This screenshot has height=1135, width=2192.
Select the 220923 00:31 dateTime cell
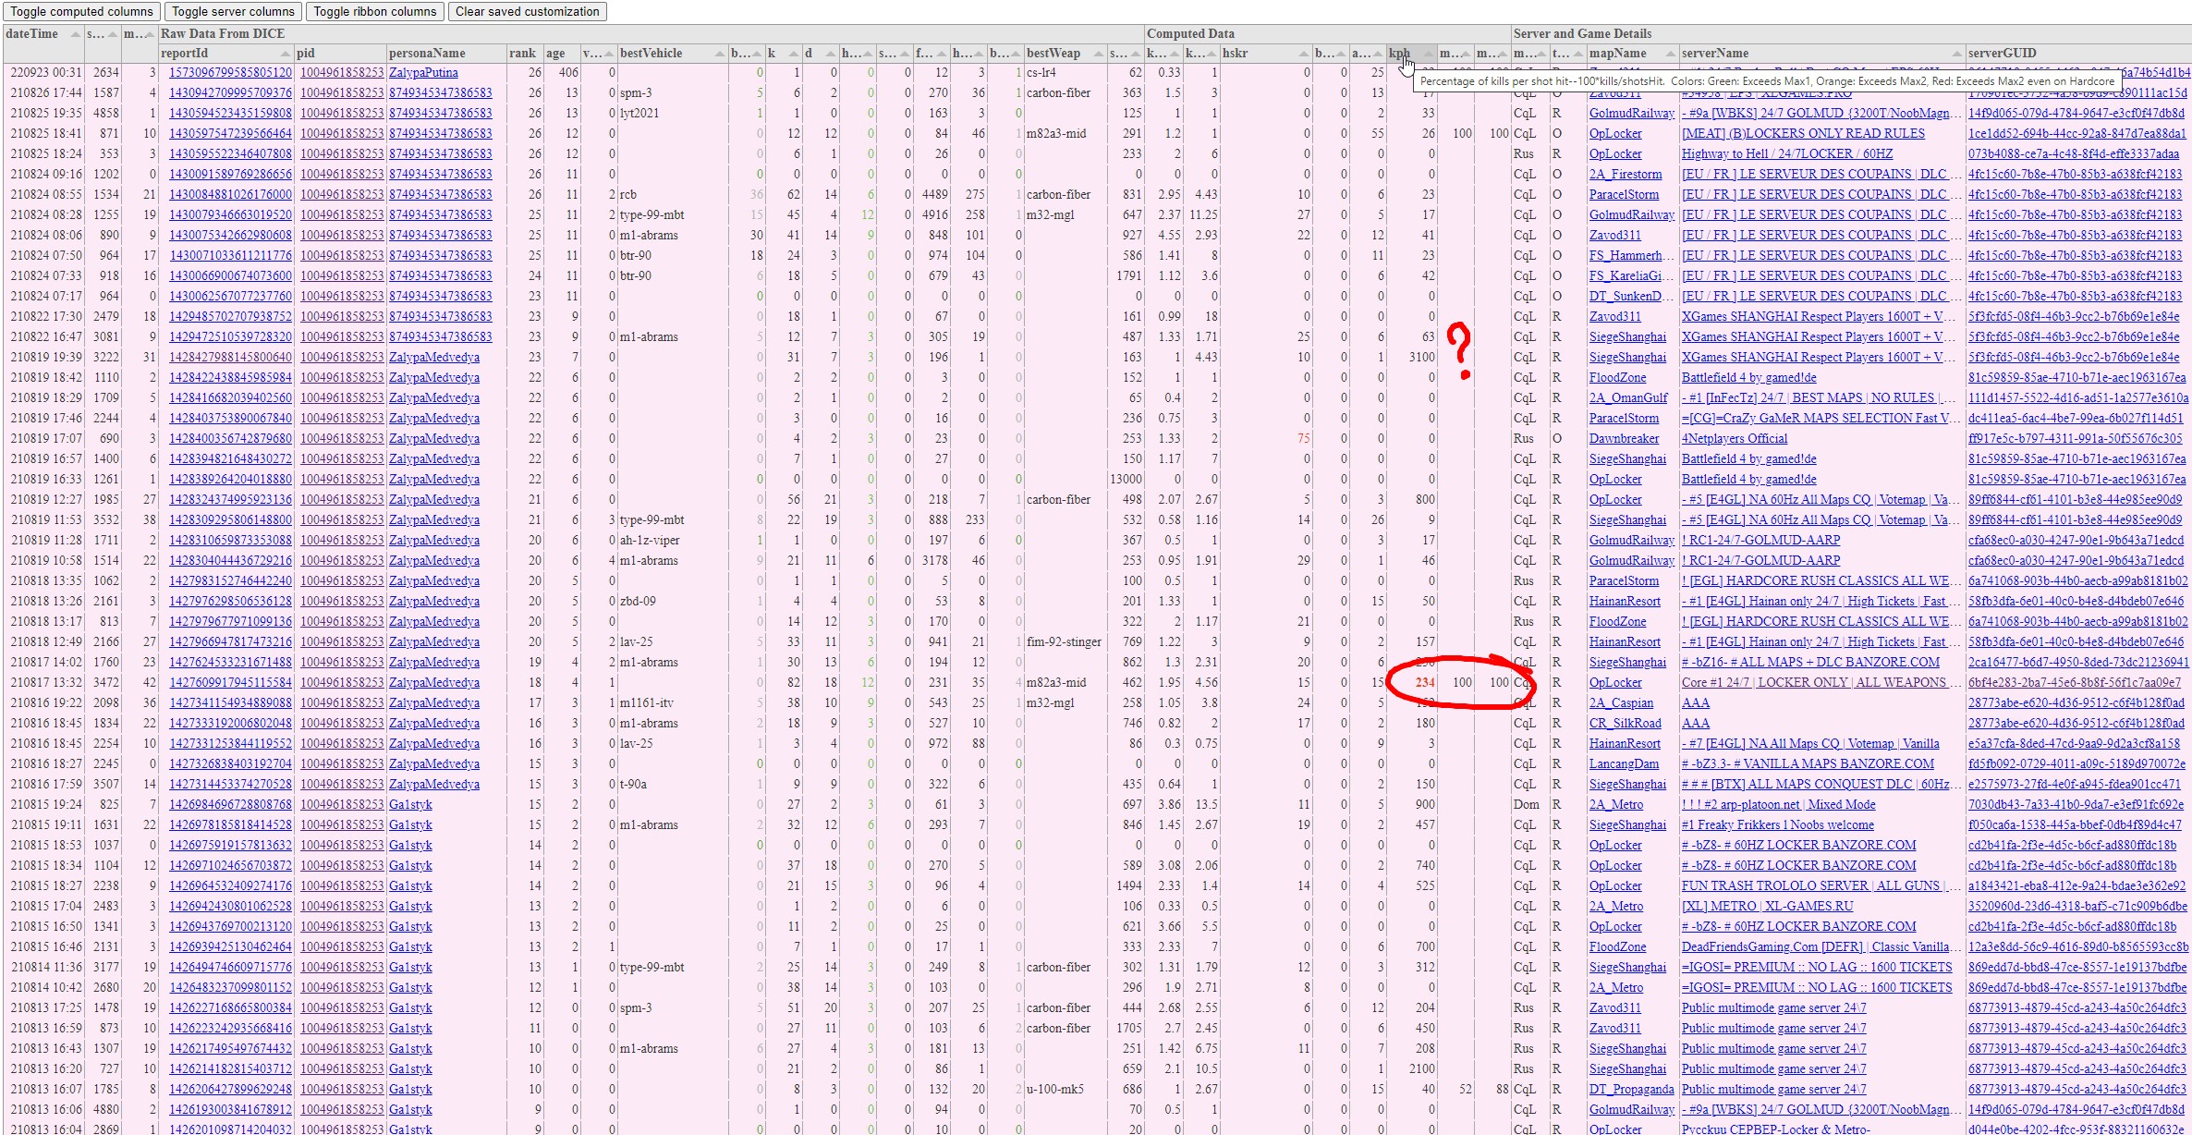(x=43, y=73)
